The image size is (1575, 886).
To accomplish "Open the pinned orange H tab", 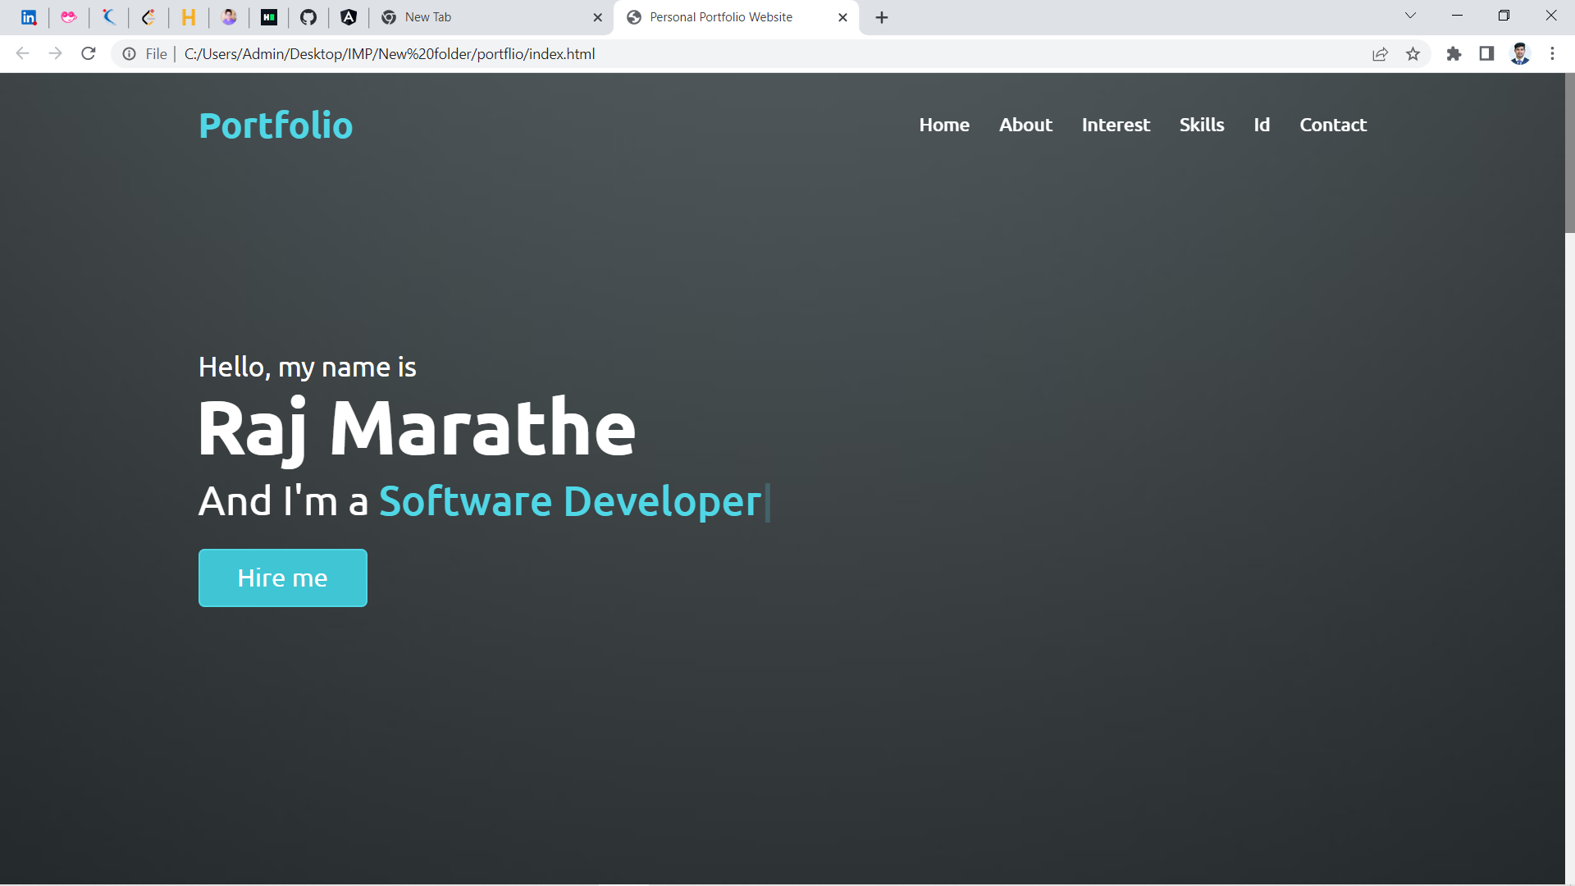I will pos(189,17).
